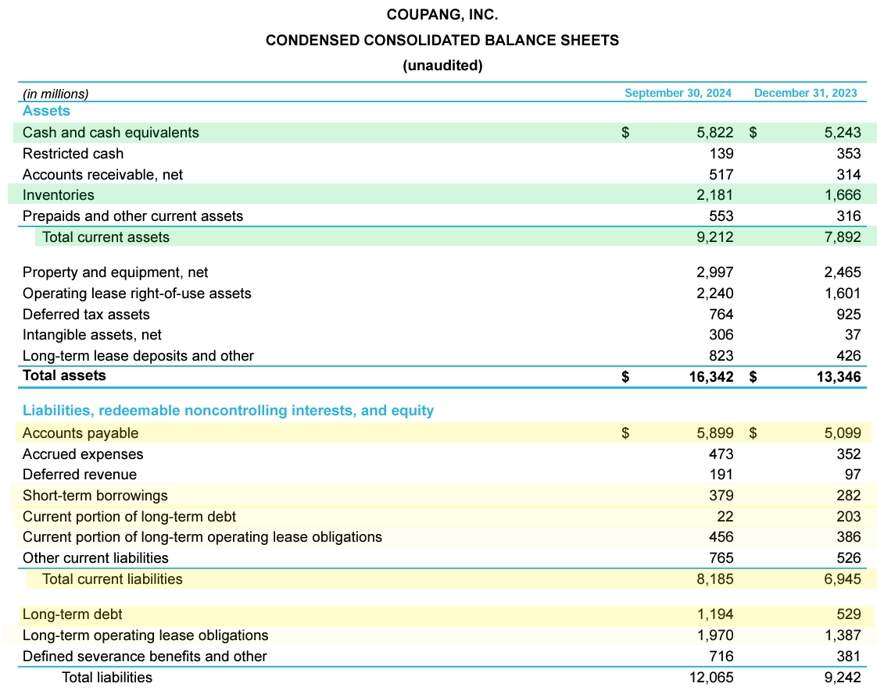This screenshot has width=877, height=694.
Task: Click the intangible assets value 306
Action: tap(721, 335)
